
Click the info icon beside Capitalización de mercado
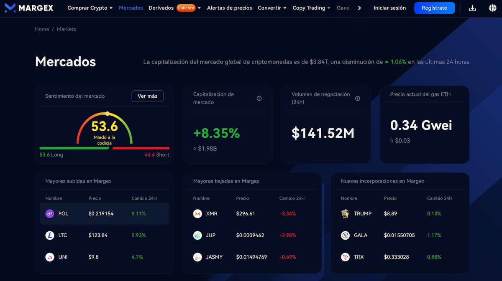pyautogui.click(x=259, y=99)
